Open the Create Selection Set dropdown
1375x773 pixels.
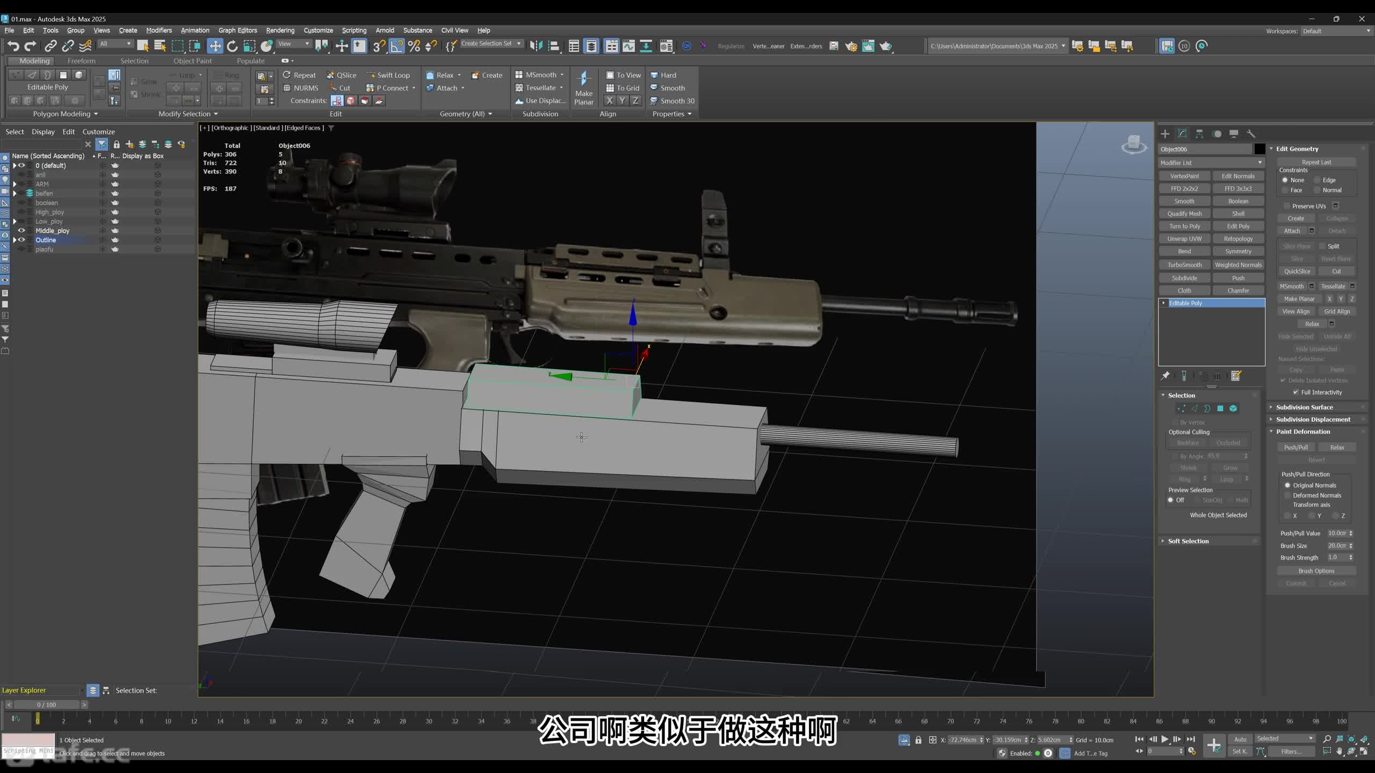tap(491, 43)
